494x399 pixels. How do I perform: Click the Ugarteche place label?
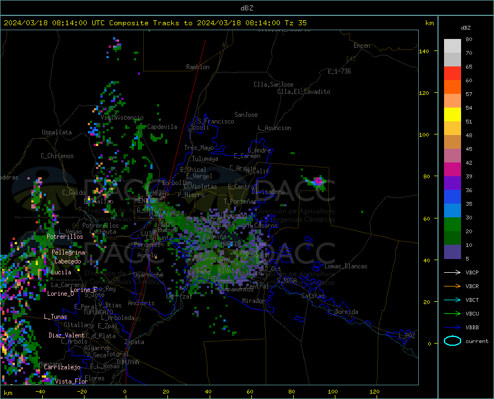[x=148, y=275]
